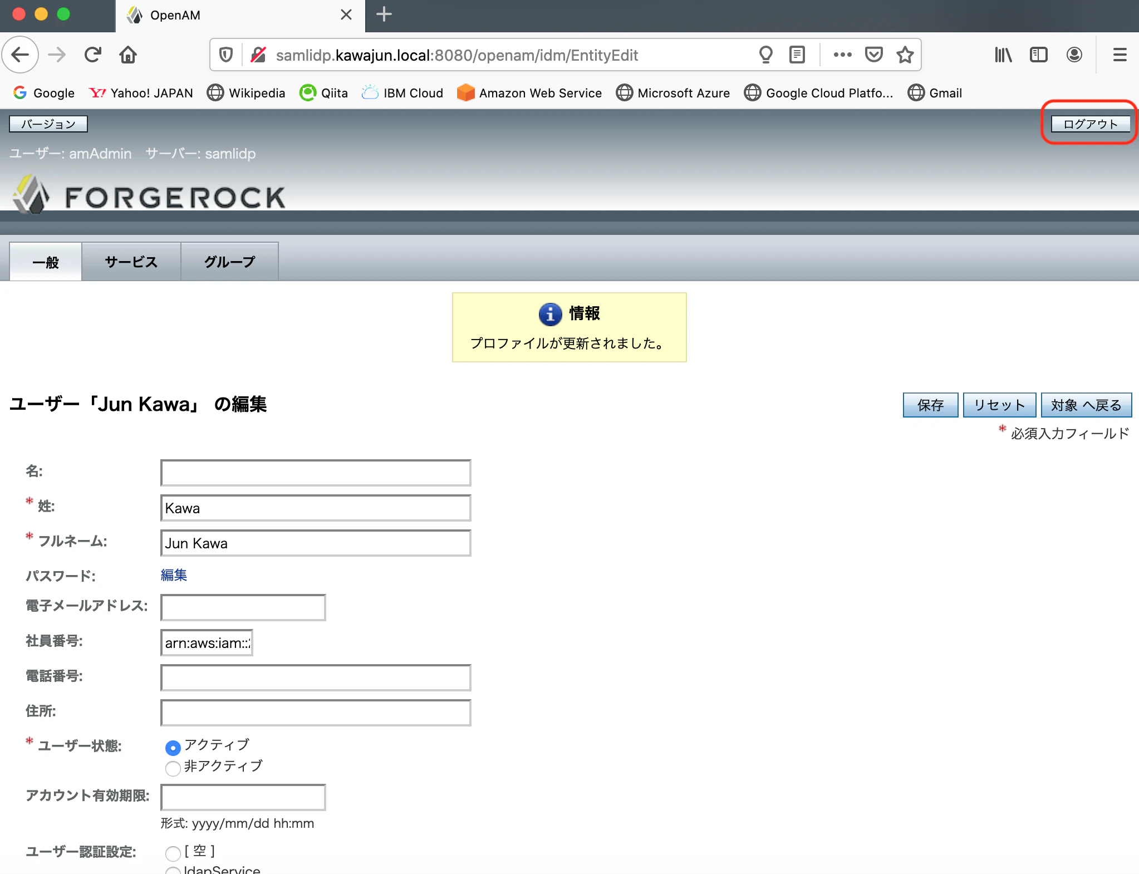Click the ログアウト button
The height and width of the screenshot is (874, 1139).
click(x=1091, y=124)
